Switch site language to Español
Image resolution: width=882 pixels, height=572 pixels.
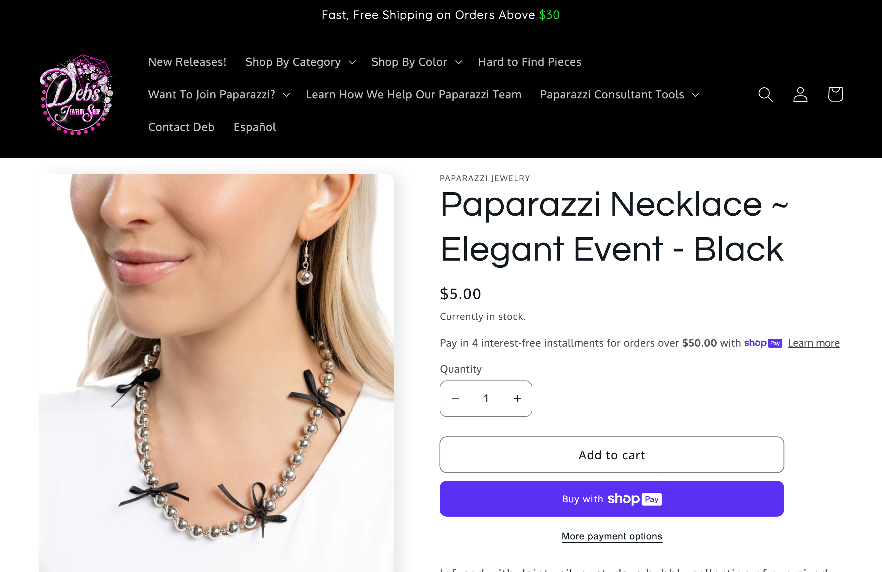[255, 127]
